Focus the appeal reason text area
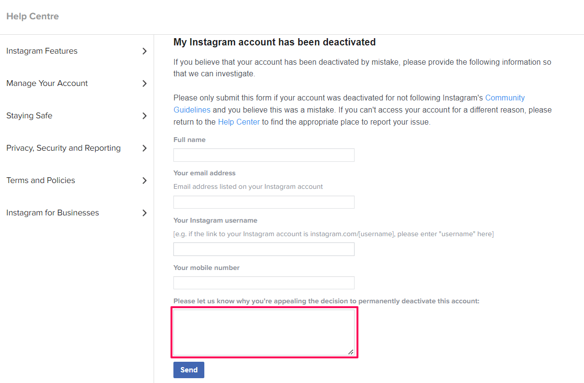This screenshot has width=584, height=383. (x=264, y=332)
